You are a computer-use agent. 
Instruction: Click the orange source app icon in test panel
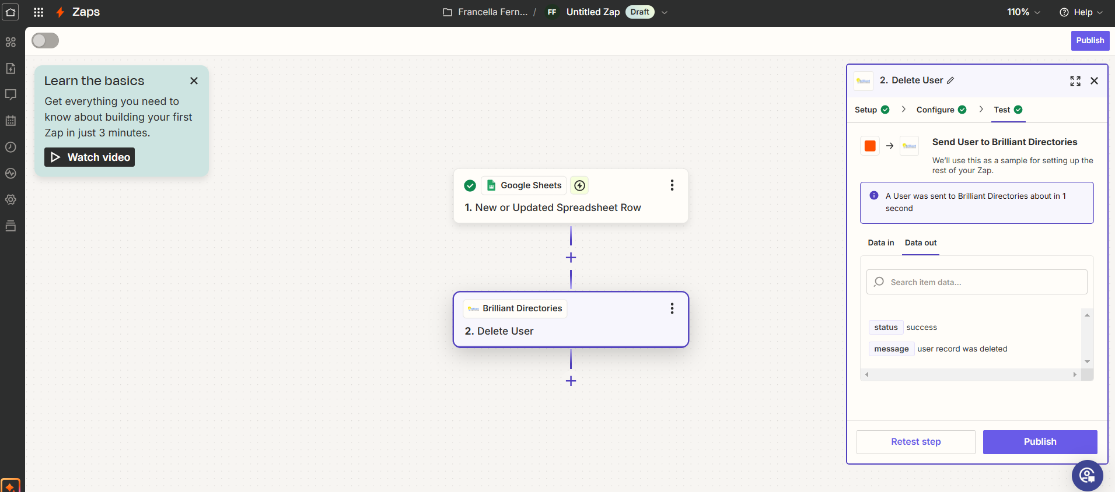(x=870, y=146)
